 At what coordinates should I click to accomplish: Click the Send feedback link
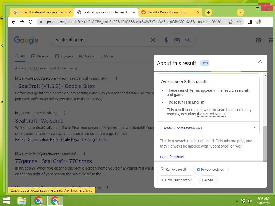coord(172,157)
